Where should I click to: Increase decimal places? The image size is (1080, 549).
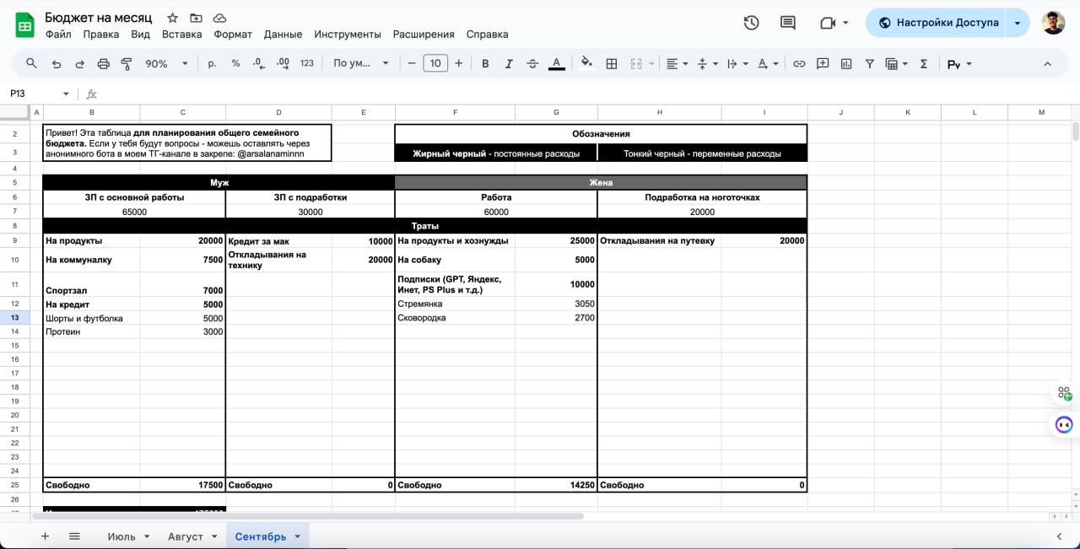pyautogui.click(x=283, y=63)
